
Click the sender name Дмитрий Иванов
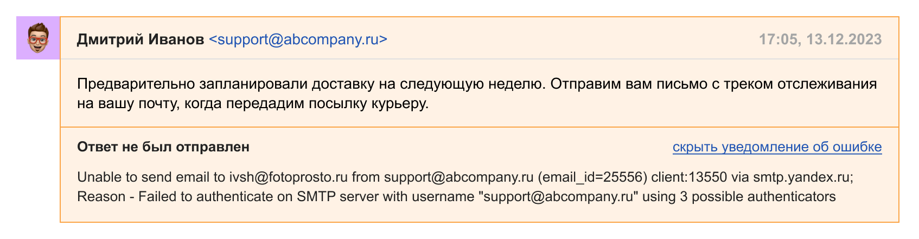coord(141,39)
